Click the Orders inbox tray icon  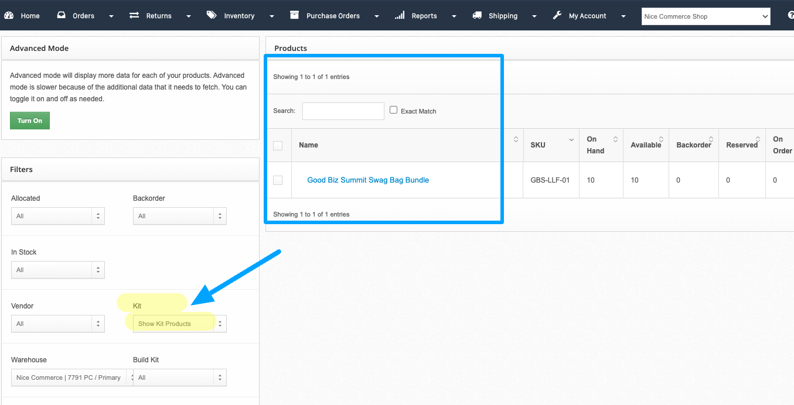tap(62, 15)
